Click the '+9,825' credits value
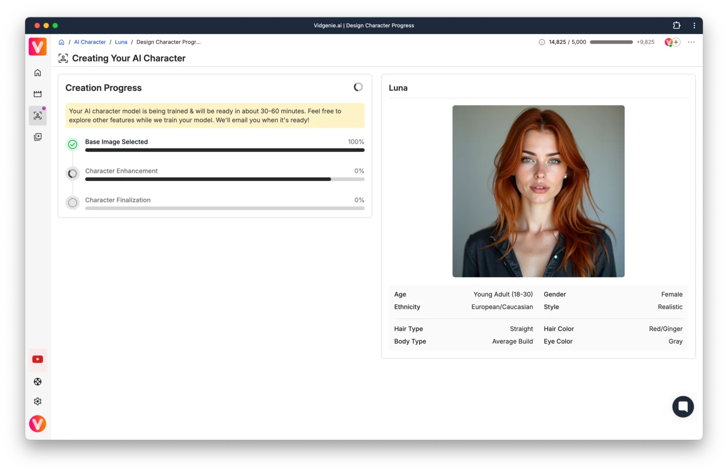 click(x=646, y=42)
